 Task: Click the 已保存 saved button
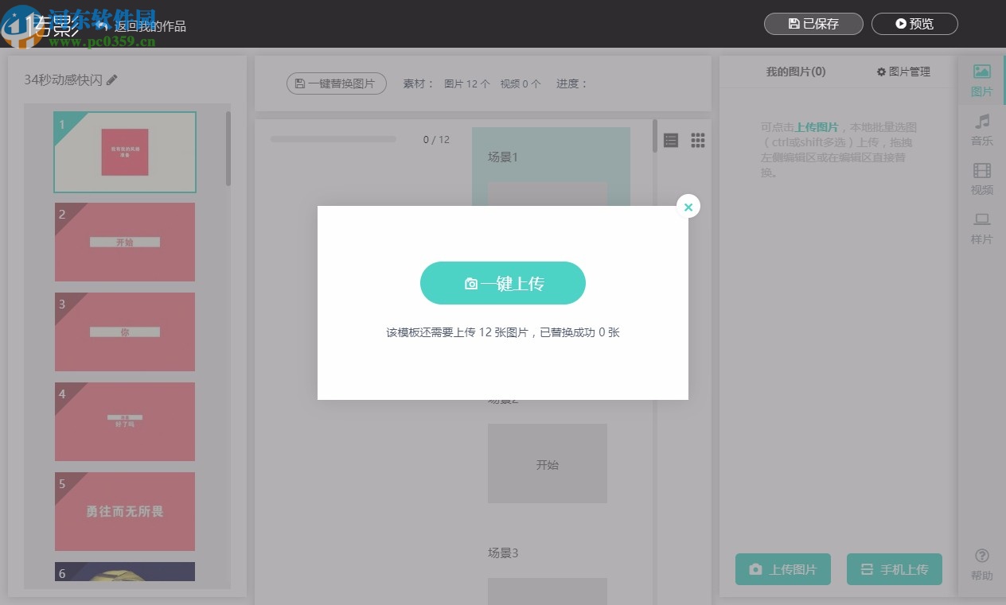[813, 24]
